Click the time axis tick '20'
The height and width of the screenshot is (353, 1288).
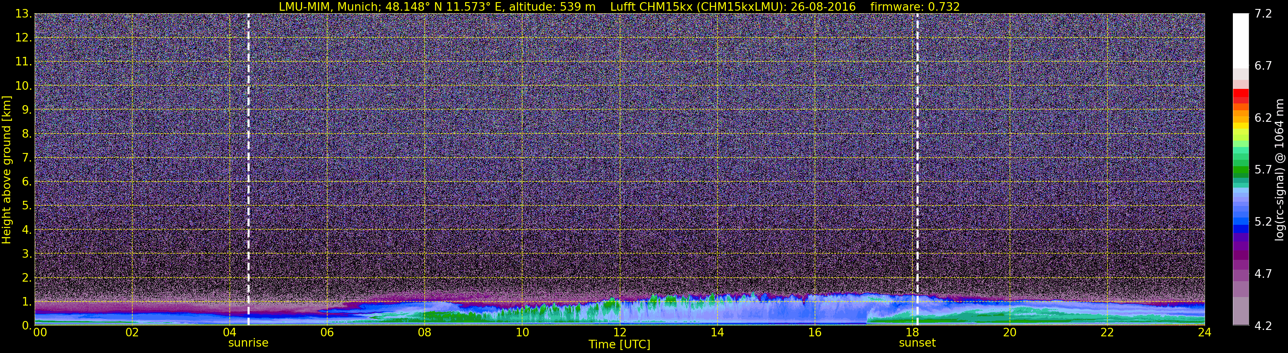click(x=1010, y=333)
